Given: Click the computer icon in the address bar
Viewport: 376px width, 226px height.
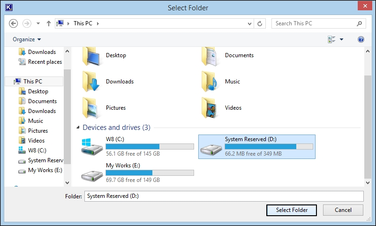Looking at the screenshot, I should point(60,23).
